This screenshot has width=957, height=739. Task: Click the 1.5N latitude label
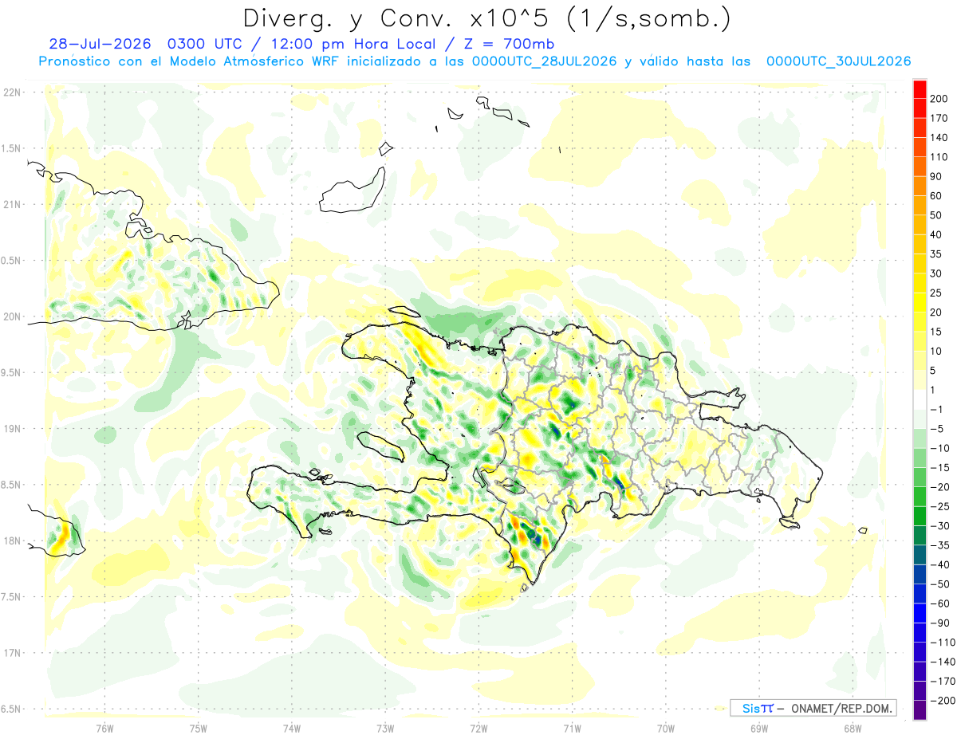point(11,148)
